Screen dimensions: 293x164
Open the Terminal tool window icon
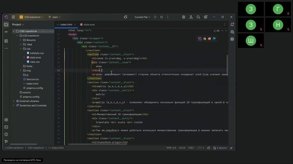[6, 127]
